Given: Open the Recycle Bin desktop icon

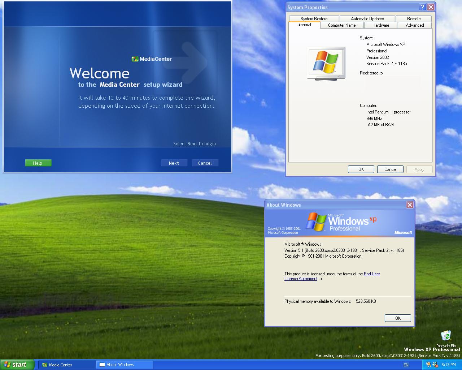Looking at the screenshot, I should pyautogui.click(x=446, y=339).
